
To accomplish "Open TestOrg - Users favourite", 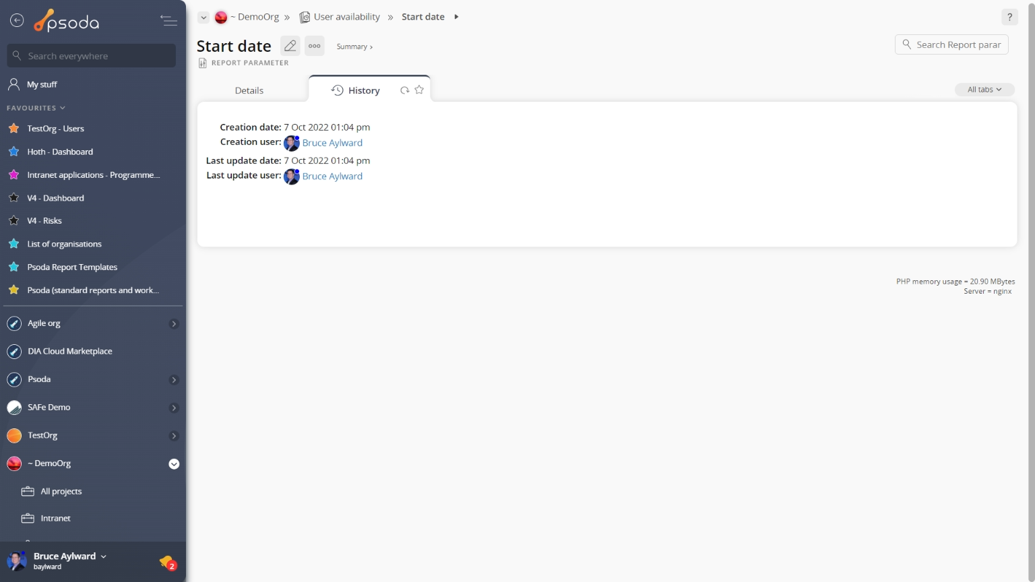I will [x=55, y=129].
